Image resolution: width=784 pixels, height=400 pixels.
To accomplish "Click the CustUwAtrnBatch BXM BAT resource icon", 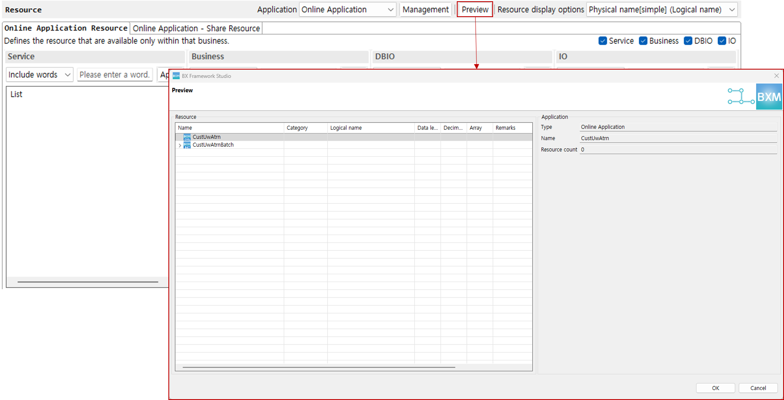I will (x=188, y=145).
